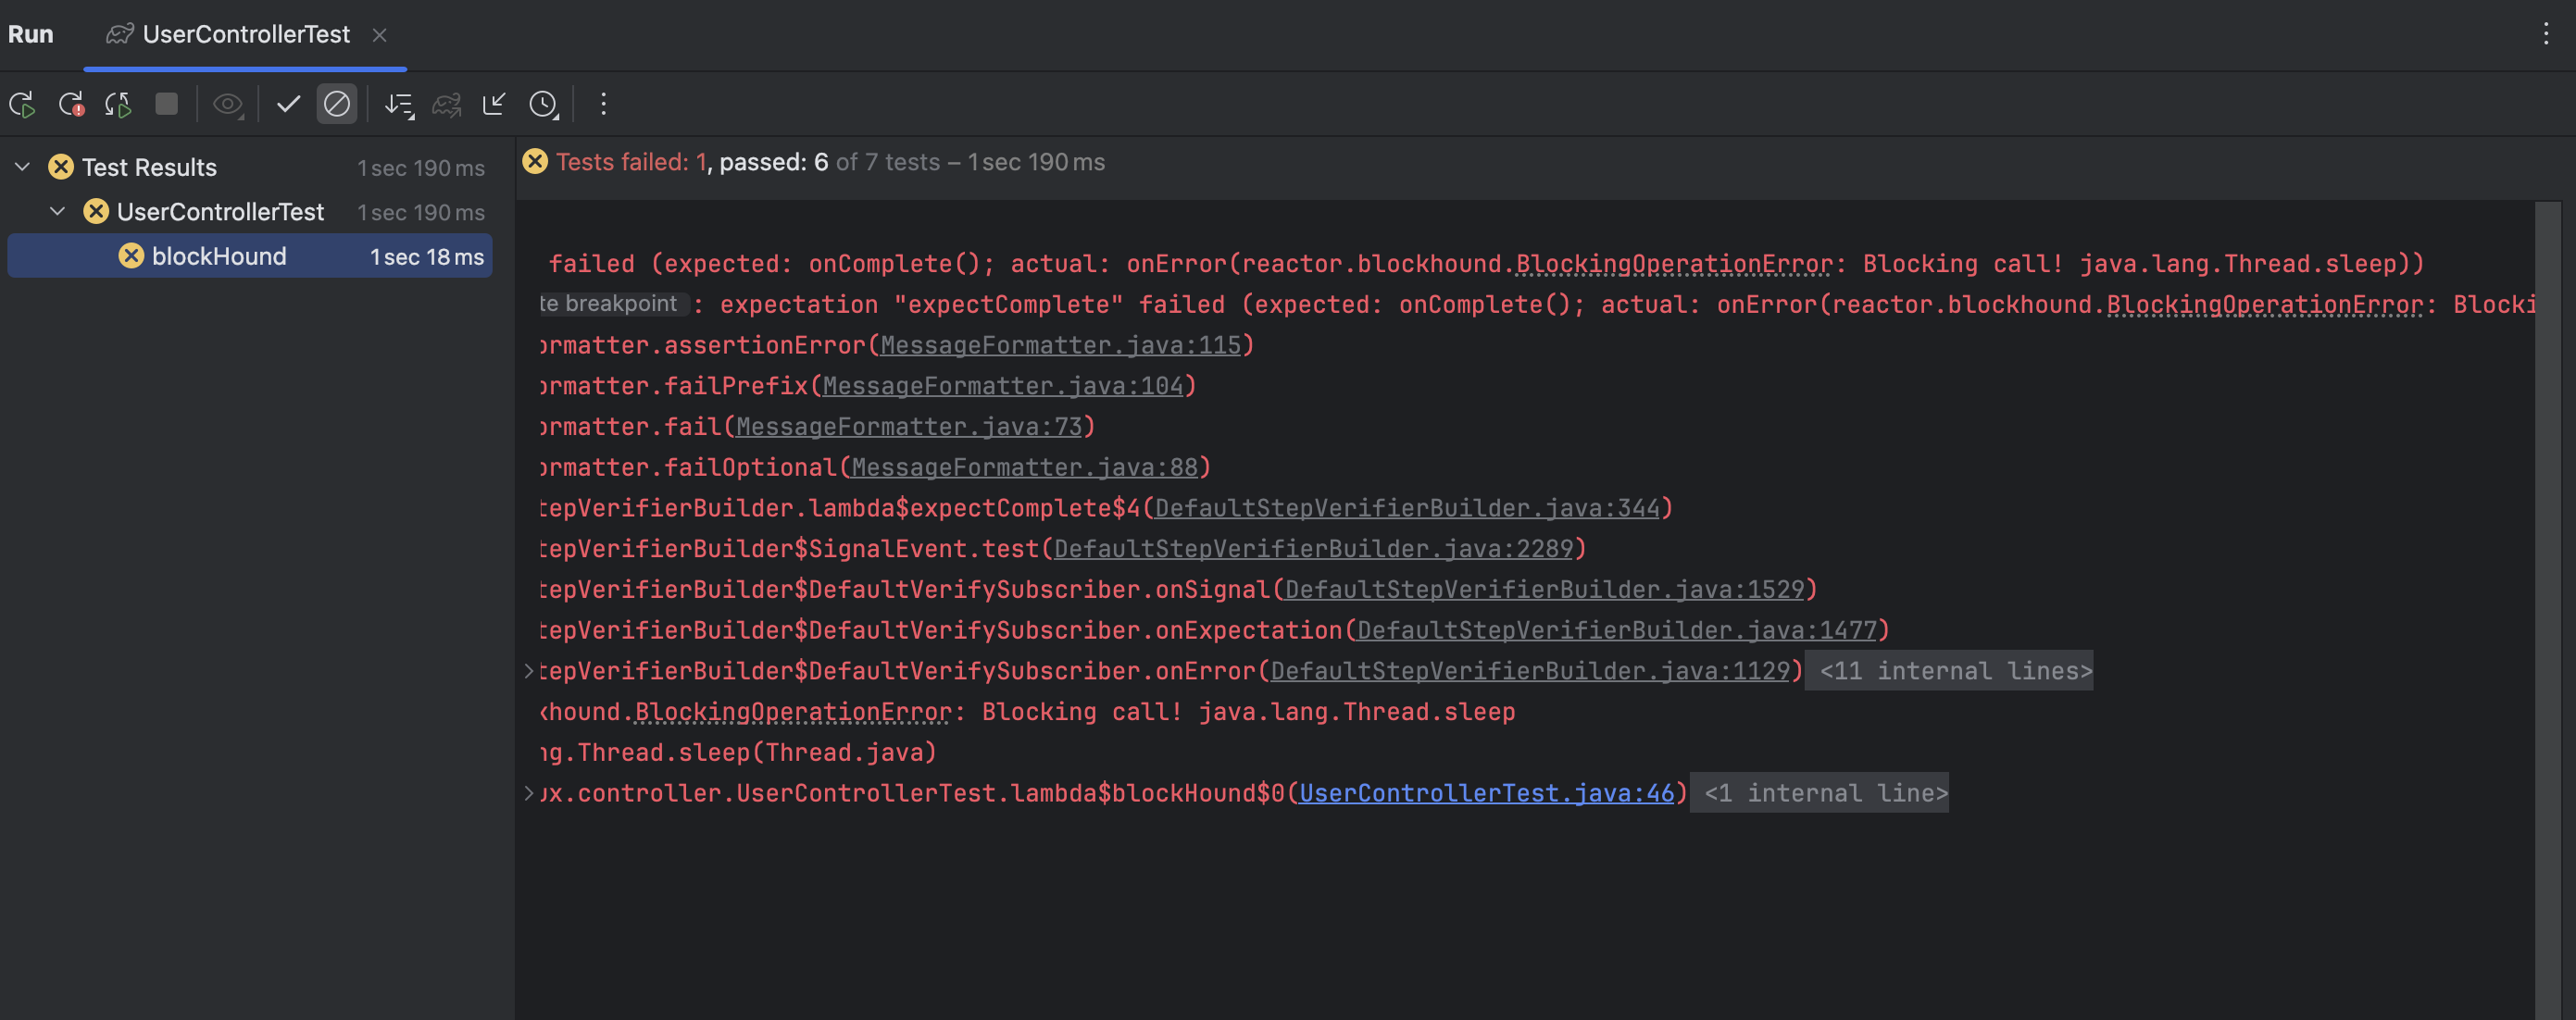This screenshot has height=1020, width=2576.
Task: Select the blockHound failed test
Action: (219, 256)
